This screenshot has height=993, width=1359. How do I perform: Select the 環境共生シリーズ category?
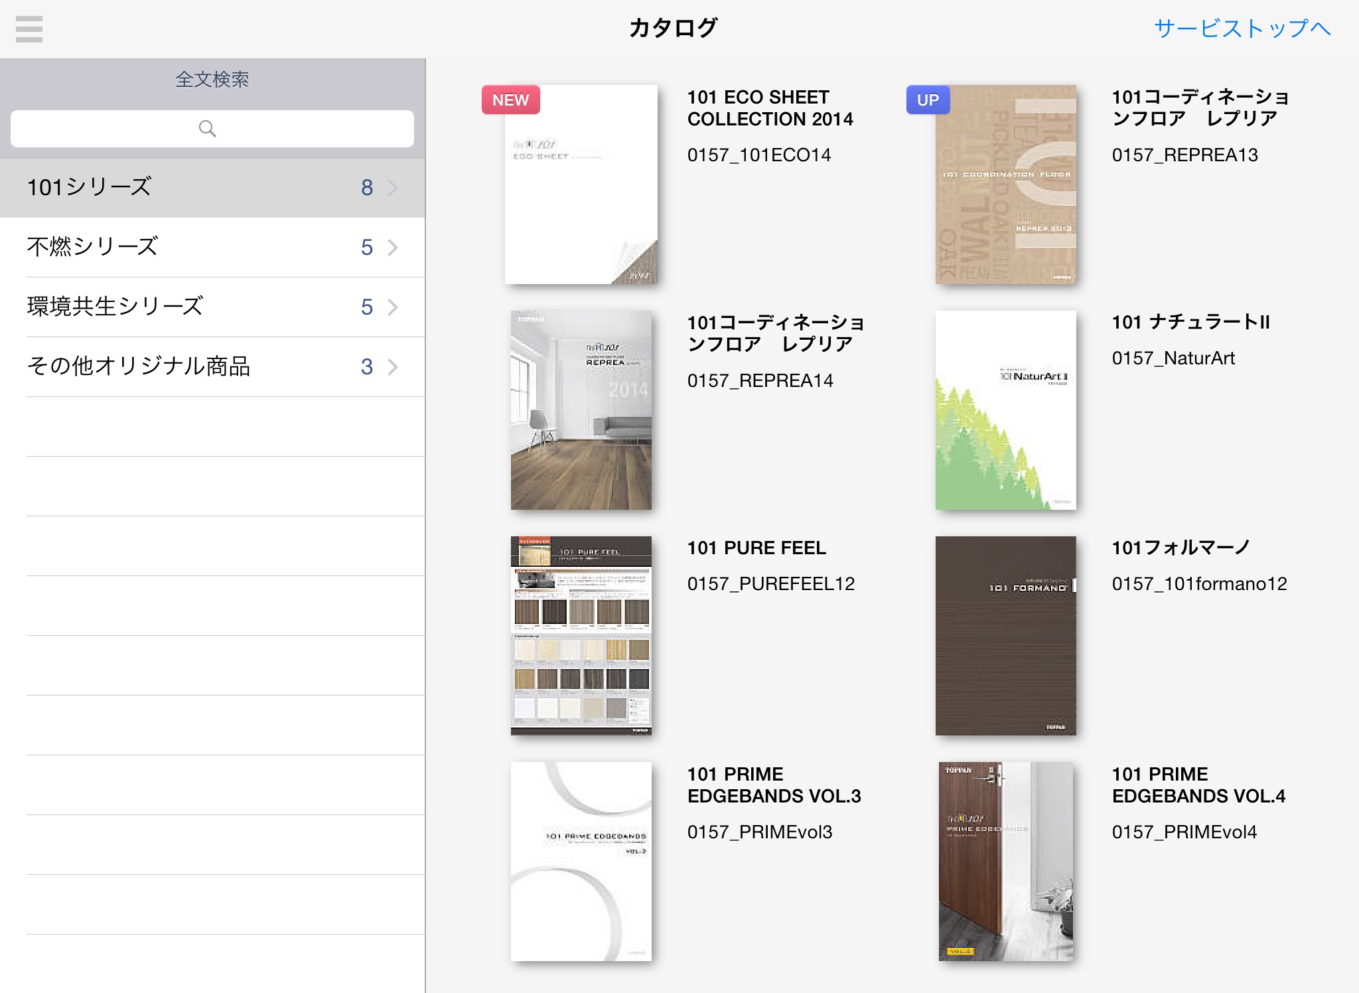coord(212,307)
